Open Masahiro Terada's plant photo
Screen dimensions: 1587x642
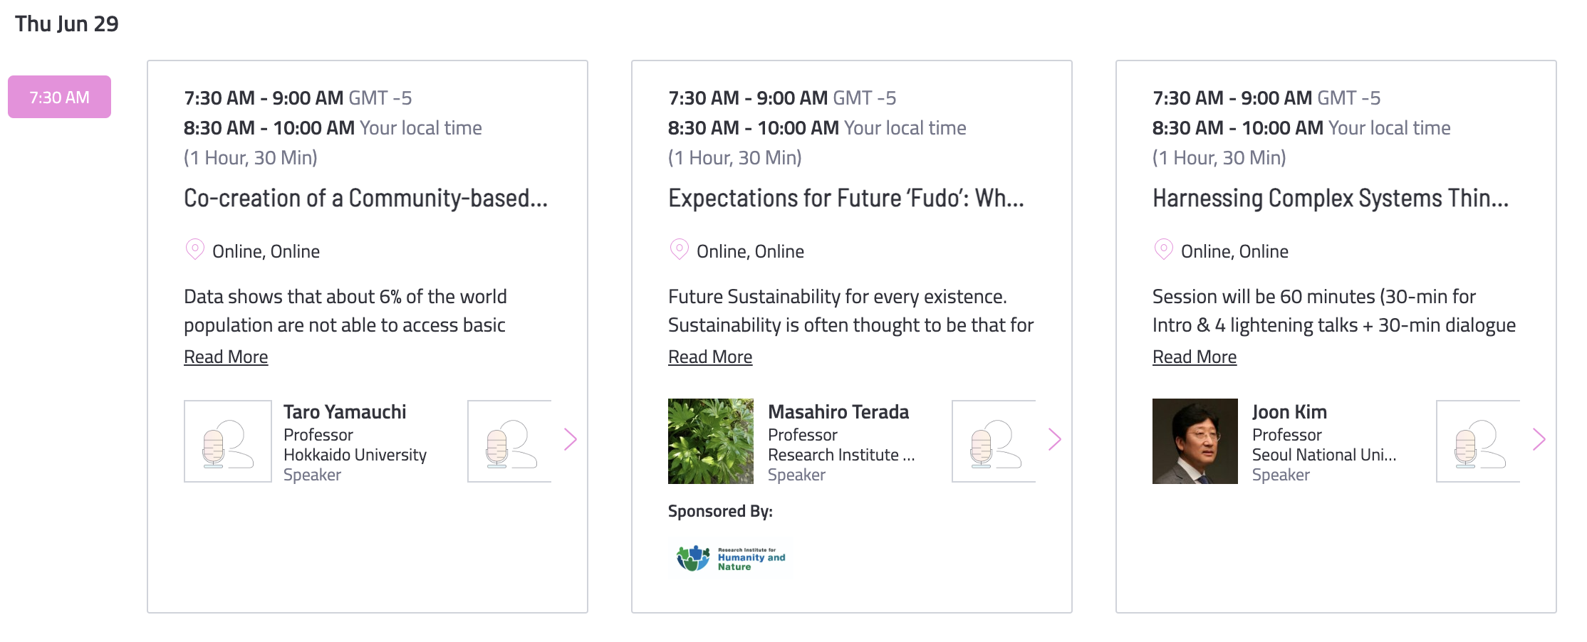click(x=711, y=441)
